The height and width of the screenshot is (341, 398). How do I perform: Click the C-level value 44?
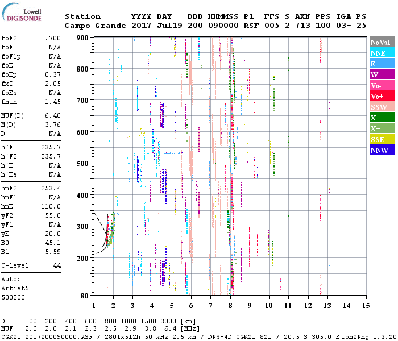(x=57, y=265)
